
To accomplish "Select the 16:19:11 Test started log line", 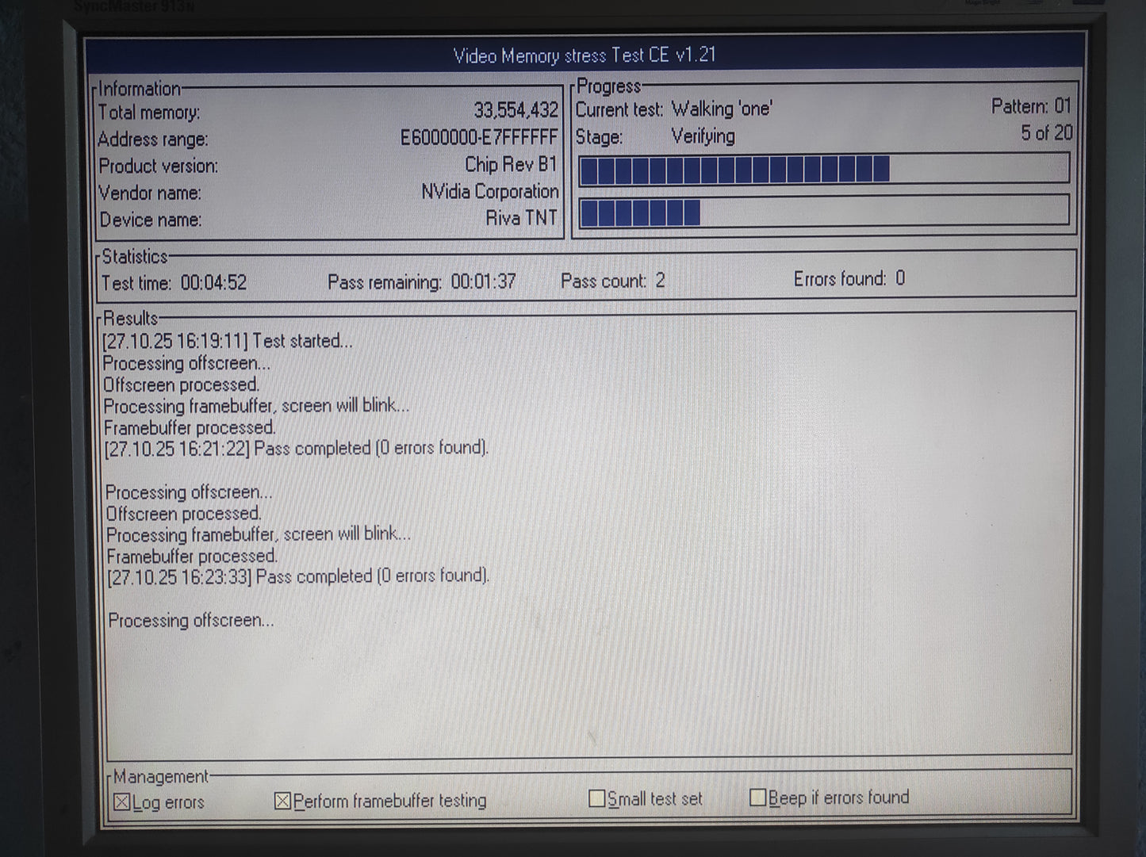I will tap(228, 341).
